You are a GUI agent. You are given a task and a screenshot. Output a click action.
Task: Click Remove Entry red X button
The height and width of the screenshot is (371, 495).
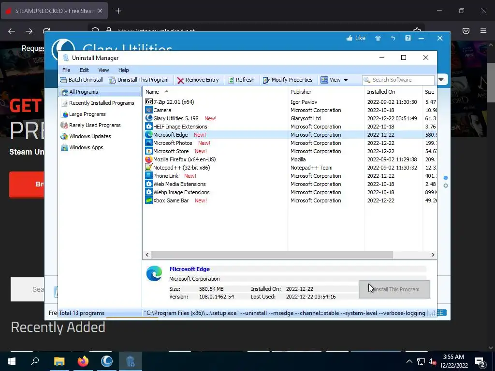[x=198, y=80]
